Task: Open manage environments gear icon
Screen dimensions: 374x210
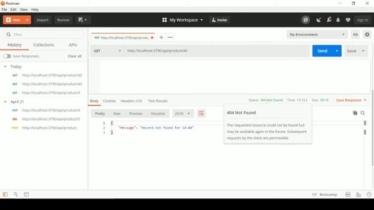Action: pos(367,34)
